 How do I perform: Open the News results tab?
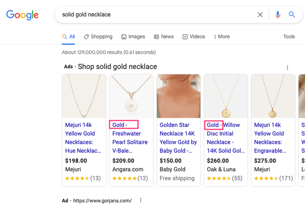164,37
